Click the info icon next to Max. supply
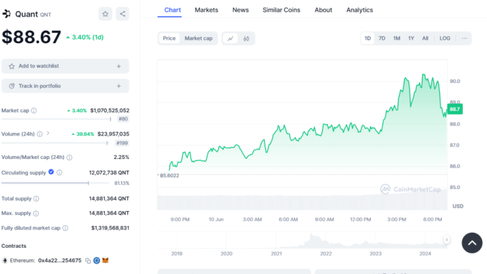487x274 pixels. pyautogui.click(x=36, y=214)
